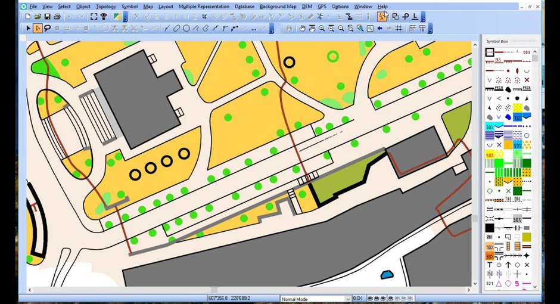The width and height of the screenshot is (560, 304).
Task: Click the 8.0X zoom level indicator
Action: pyautogui.click(x=357, y=298)
